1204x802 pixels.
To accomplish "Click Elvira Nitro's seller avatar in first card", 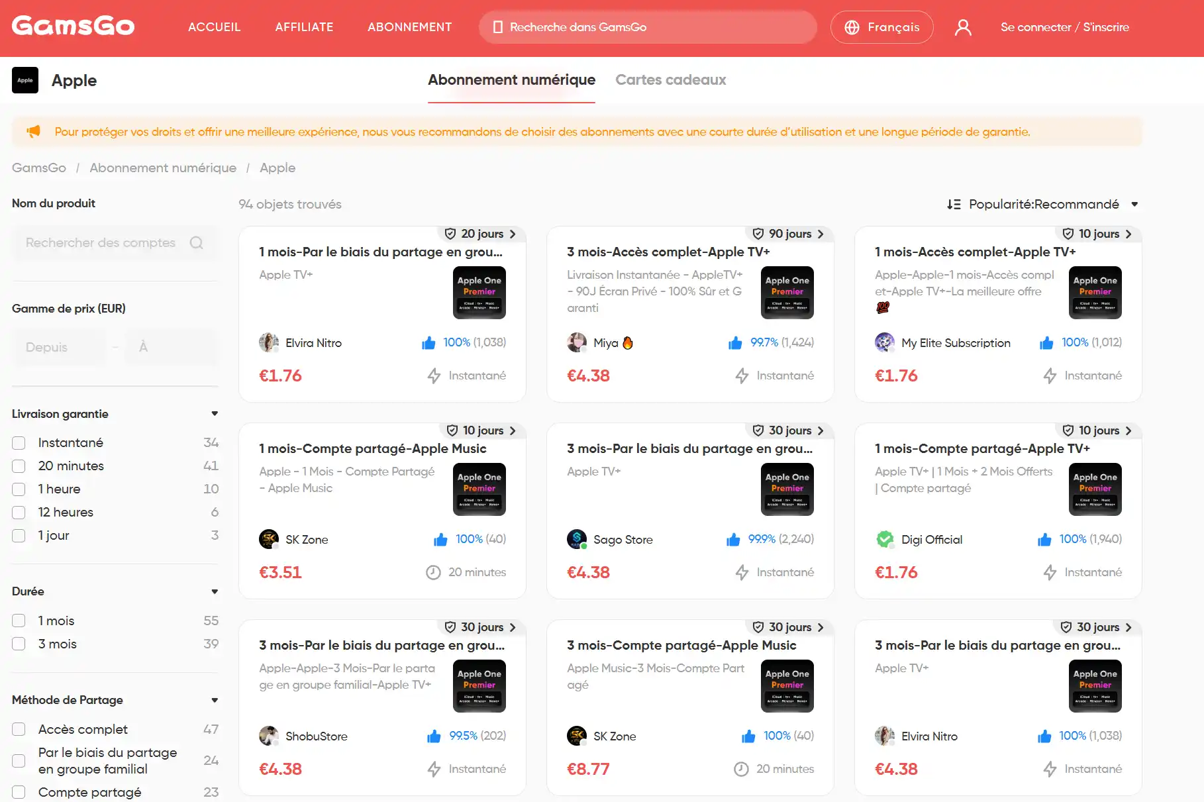I will tap(269, 342).
